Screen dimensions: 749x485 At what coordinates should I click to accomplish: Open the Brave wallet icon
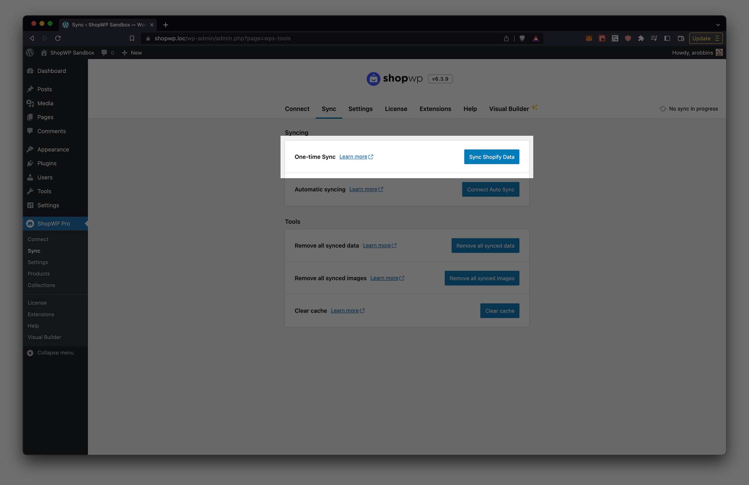pyautogui.click(x=680, y=38)
